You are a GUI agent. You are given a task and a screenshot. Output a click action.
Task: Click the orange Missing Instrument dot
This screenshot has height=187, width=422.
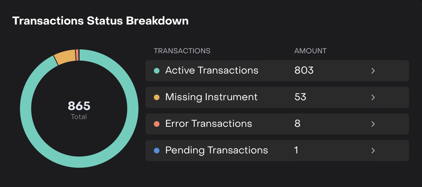(157, 97)
